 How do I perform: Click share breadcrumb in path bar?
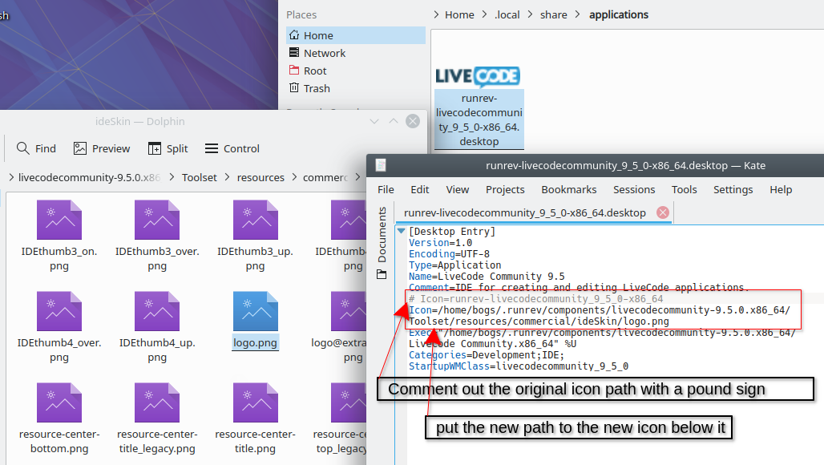pyautogui.click(x=554, y=14)
